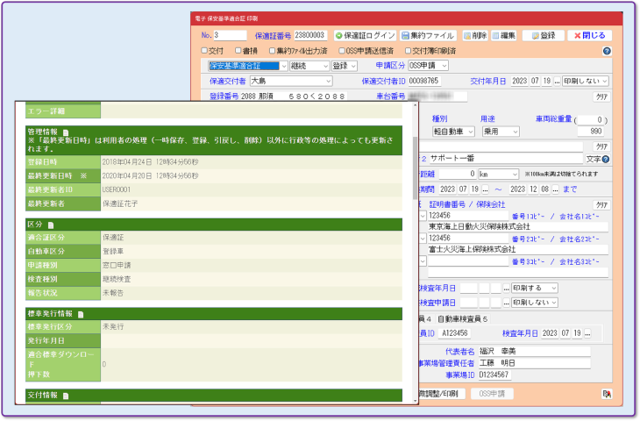Open the 申請区分 dropdown showing OSS申請

pyautogui.click(x=428, y=65)
